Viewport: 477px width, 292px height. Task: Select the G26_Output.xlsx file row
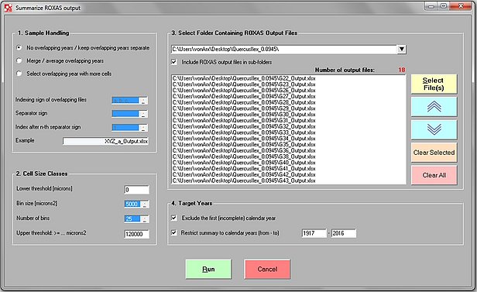[244, 91]
